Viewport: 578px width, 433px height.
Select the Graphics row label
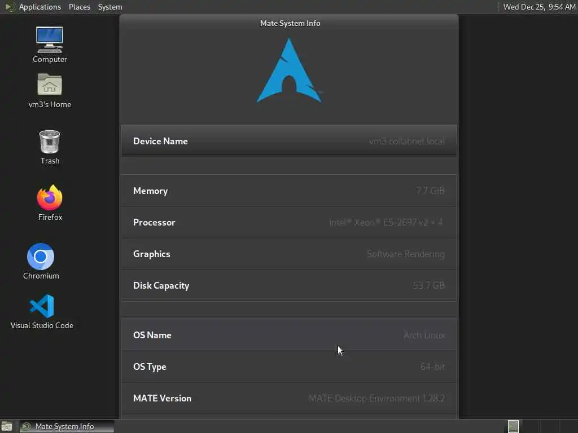[151, 254]
